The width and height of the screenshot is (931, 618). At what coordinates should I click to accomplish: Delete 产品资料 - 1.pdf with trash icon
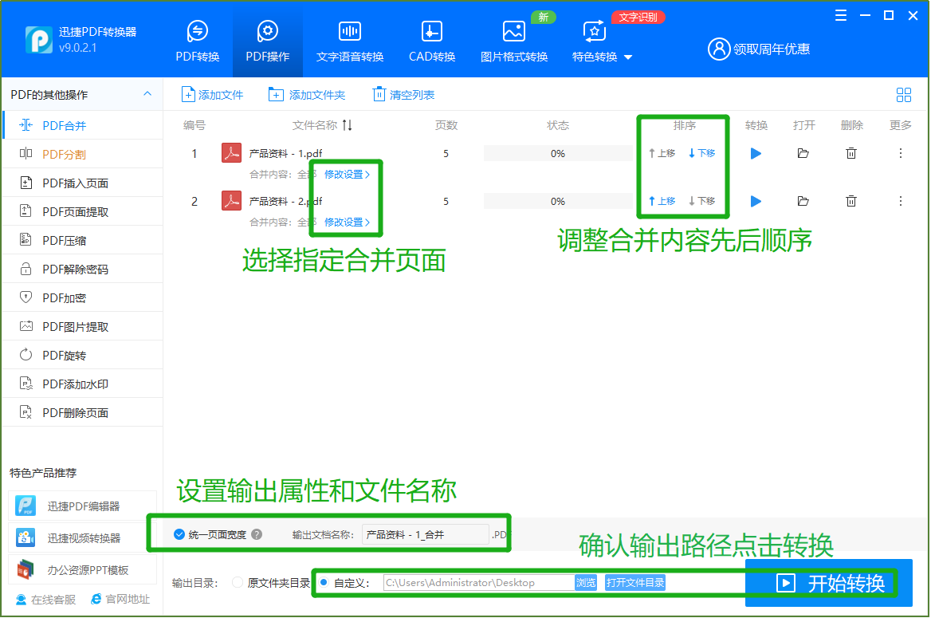click(x=851, y=154)
